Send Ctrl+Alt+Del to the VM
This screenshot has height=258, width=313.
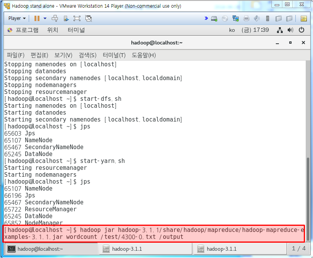[55, 18]
